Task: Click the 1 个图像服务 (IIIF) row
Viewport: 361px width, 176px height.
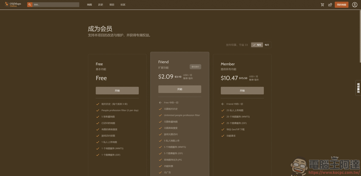Action: [x=111, y=155]
